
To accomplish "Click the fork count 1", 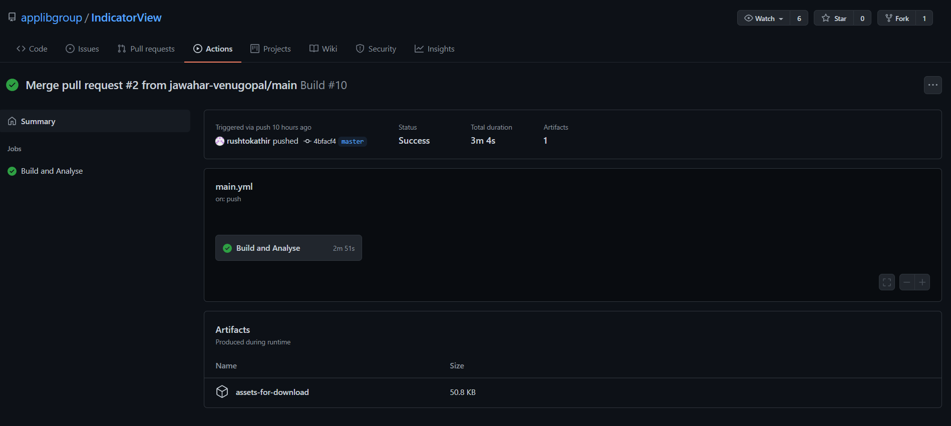I will coord(924,18).
